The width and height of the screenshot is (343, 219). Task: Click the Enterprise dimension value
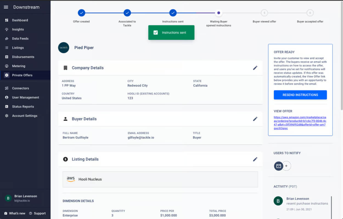tap(70, 215)
